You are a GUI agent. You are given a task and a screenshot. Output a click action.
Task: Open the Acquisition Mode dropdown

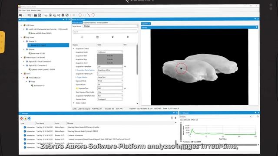[110, 52]
